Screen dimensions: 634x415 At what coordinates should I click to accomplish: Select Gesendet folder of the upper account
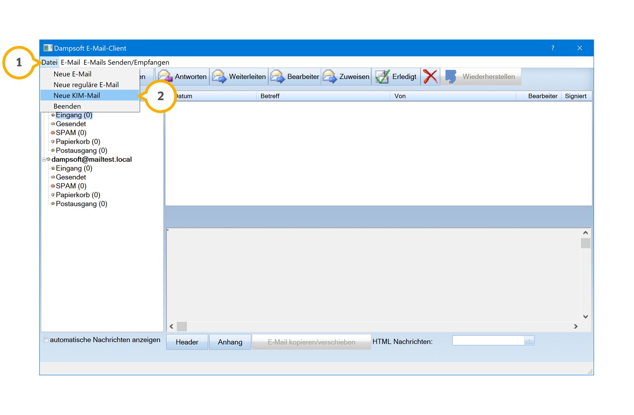(71, 124)
